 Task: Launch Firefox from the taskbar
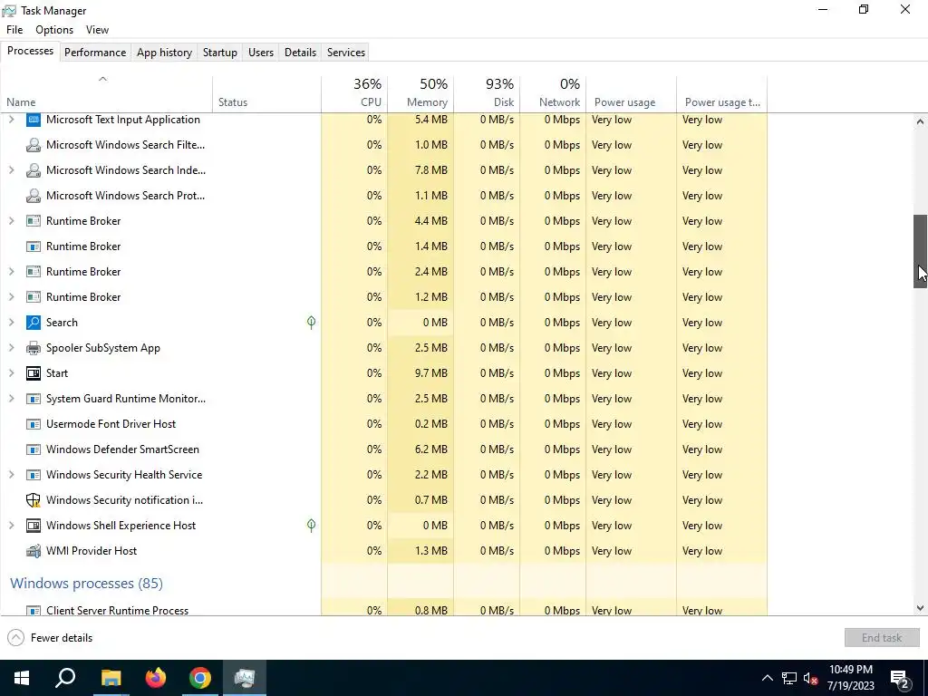[x=156, y=678]
